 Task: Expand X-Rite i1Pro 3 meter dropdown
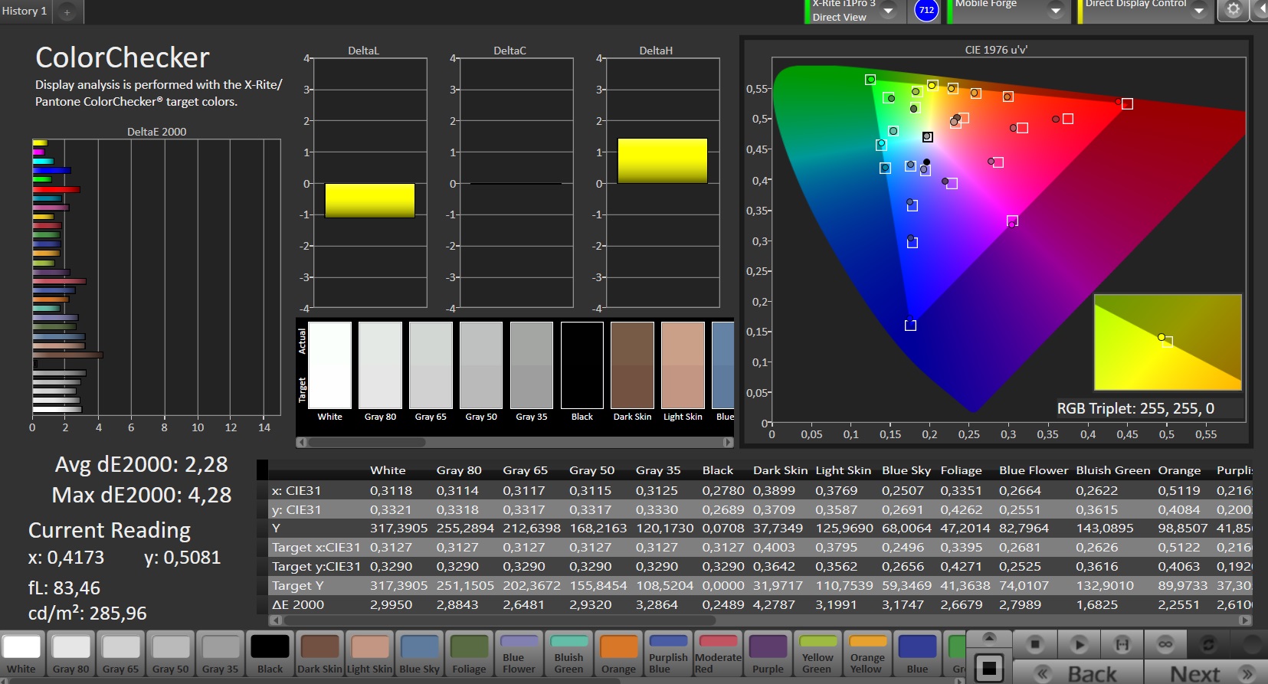888,11
